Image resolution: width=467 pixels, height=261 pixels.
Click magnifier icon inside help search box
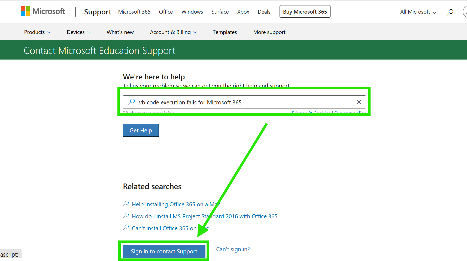point(131,102)
